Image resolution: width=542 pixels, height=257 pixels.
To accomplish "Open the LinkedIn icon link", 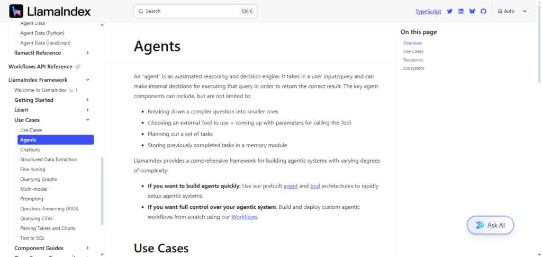I will [x=461, y=11].
